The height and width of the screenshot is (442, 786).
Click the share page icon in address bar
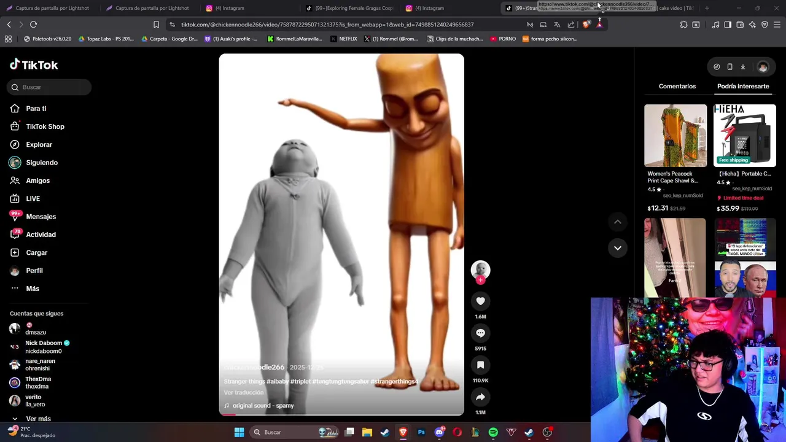[571, 25]
